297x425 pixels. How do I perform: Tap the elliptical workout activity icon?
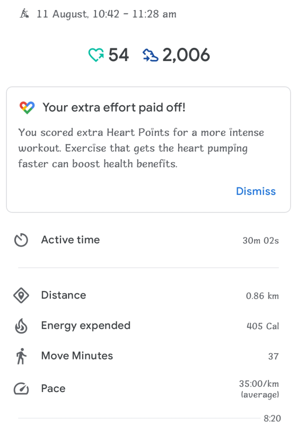(24, 13)
